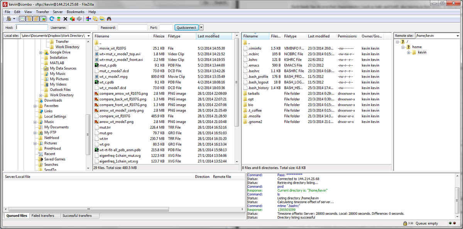Screen dimensions: 463x229
Task: Enable directory comparison
Action: [95, 18]
